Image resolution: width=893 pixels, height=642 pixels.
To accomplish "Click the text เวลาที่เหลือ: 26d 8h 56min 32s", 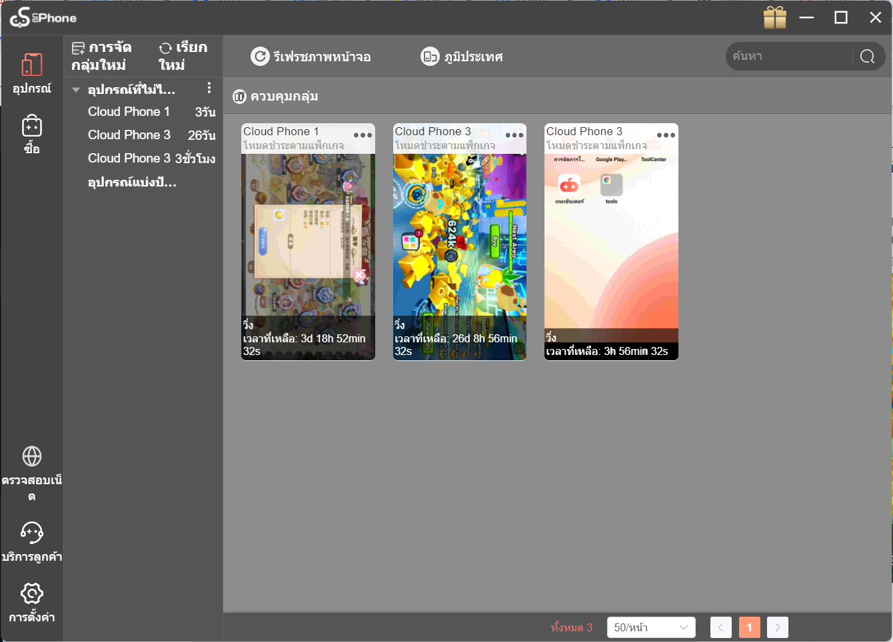I will (456, 345).
